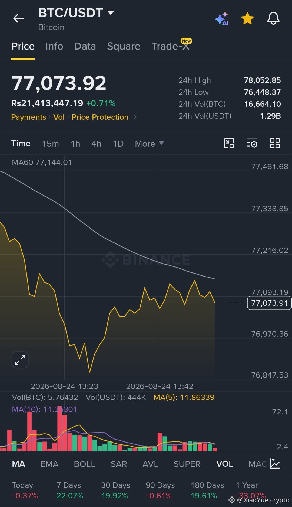Expand Price Protection chevron arrow
This screenshot has height=507, width=292.
pos(135,117)
